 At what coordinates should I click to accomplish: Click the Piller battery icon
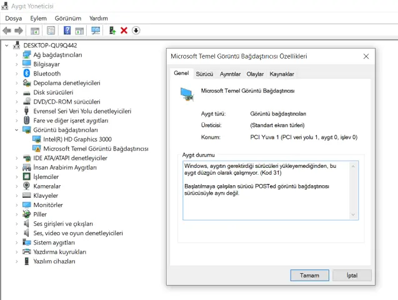pos(26,214)
